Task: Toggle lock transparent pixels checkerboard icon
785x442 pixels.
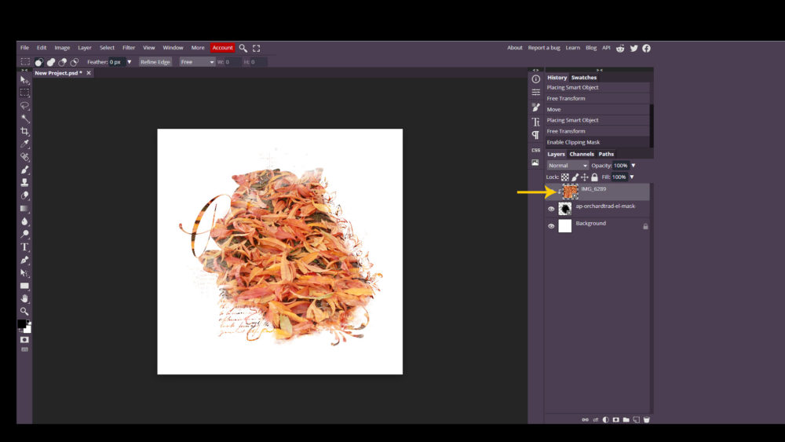Action: [x=564, y=177]
